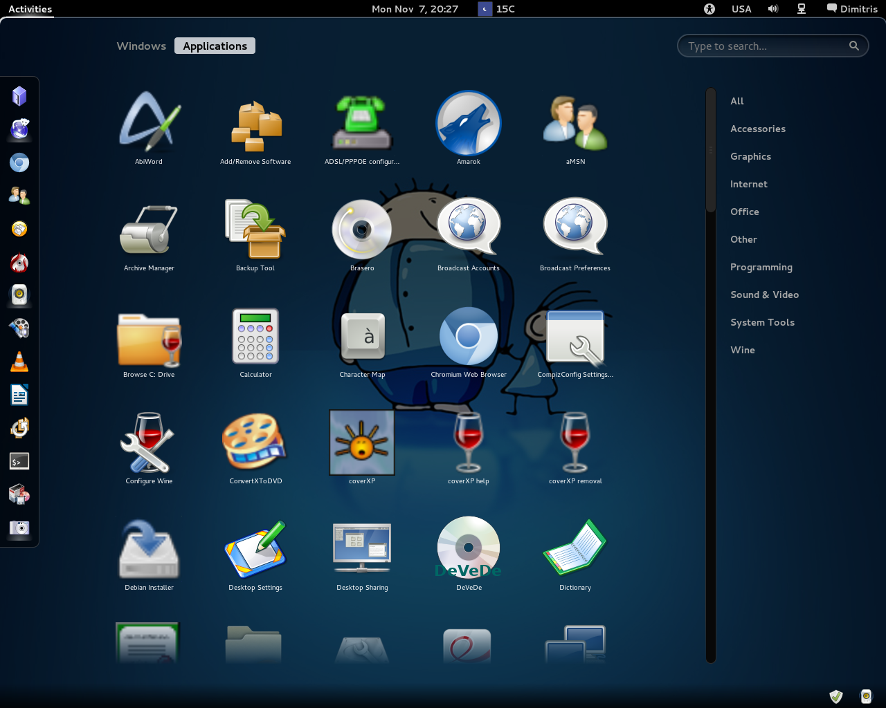Select the Applications tab

[215, 46]
